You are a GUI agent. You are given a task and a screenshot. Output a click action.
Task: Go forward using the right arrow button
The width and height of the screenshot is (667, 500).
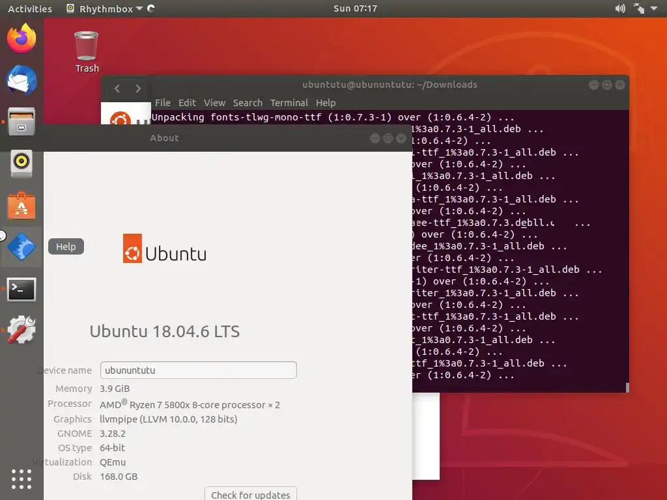pyautogui.click(x=138, y=89)
